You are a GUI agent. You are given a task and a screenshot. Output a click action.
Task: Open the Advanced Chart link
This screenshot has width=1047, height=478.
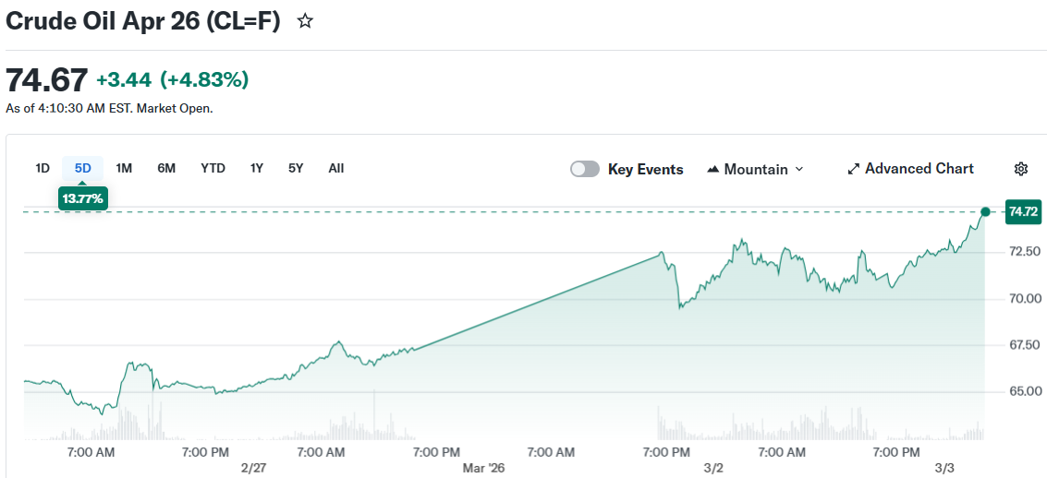click(x=919, y=169)
